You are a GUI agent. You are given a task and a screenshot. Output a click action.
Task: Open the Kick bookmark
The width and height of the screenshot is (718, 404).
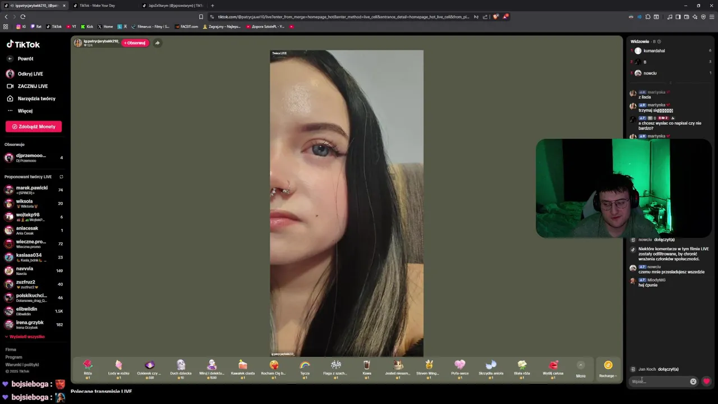coord(87,26)
